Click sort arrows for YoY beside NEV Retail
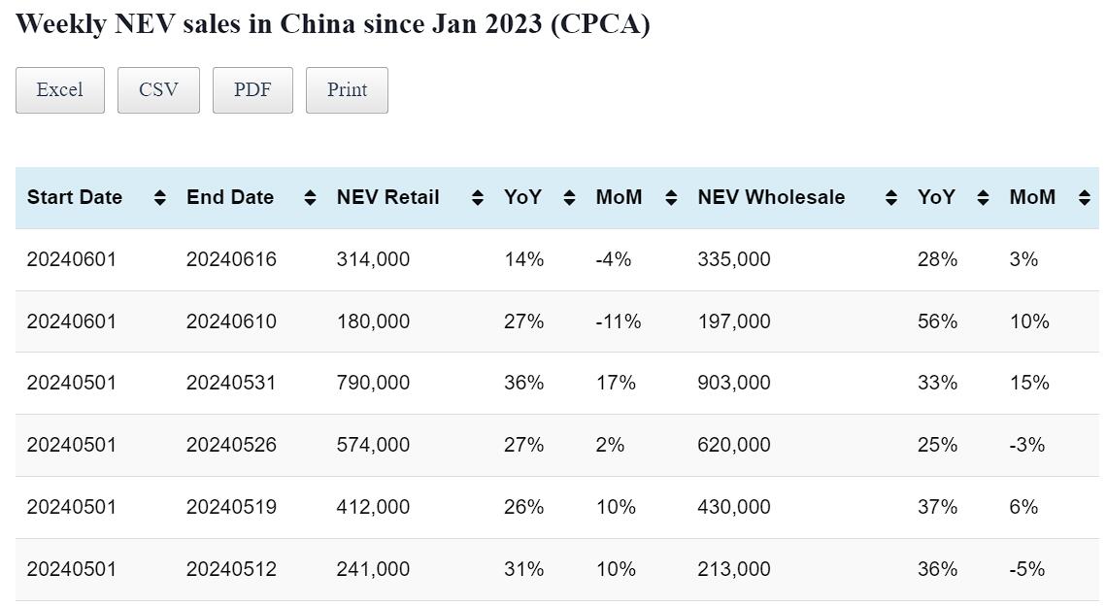The width and height of the screenshot is (1106, 607). click(x=570, y=198)
